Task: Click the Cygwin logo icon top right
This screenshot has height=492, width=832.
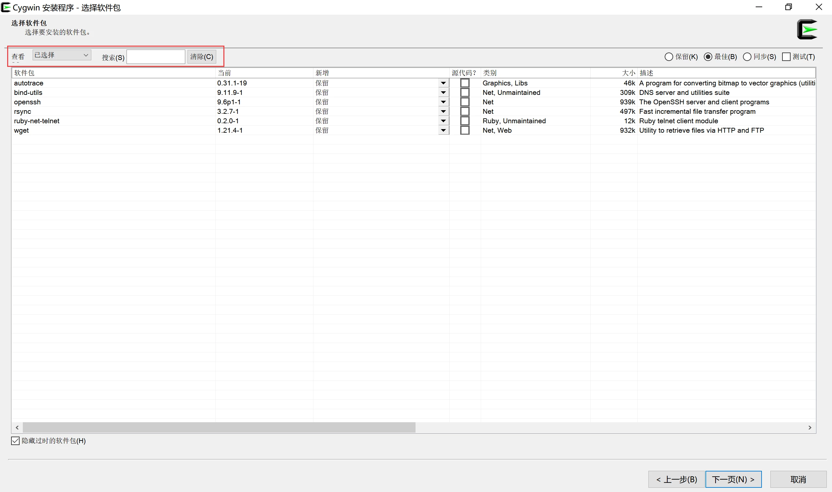Action: 807,29
